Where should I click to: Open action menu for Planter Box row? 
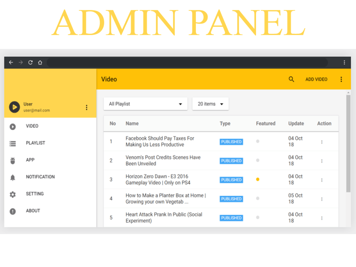(x=322, y=199)
